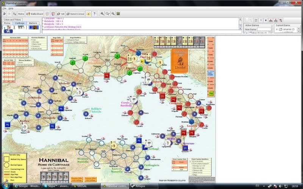303x189 pixels.
Task: Click the volume icon in system tray
Action: click(281, 186)
